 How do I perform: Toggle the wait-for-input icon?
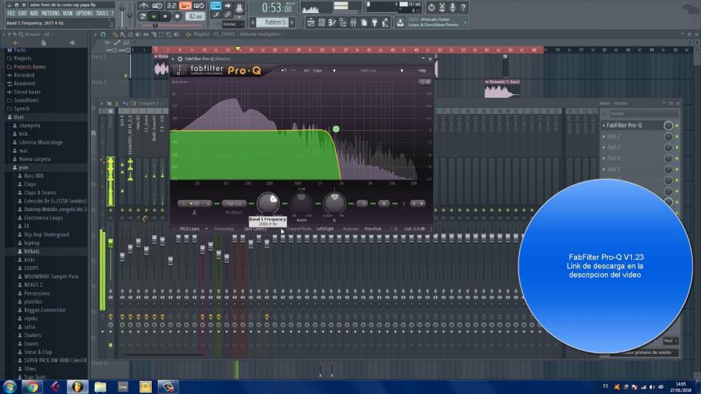click(x=157, y=6)
